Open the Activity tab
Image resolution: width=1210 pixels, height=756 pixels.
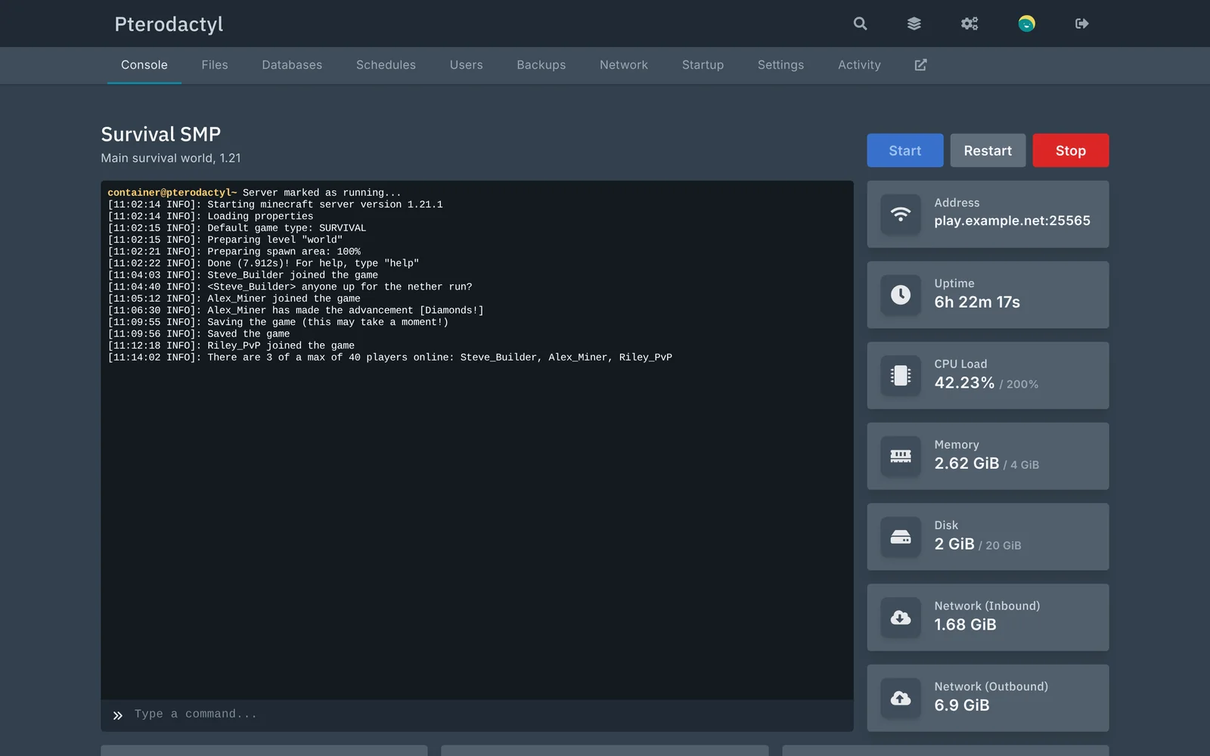tap(859, 65)
